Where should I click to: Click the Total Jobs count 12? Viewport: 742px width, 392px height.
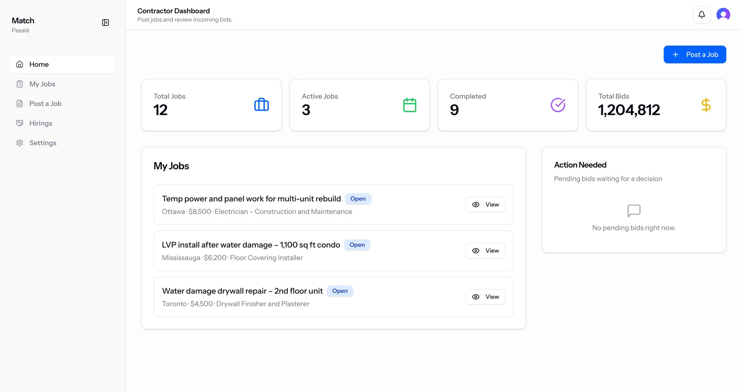(x=160, y=110)
